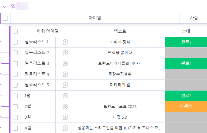Tick the checkbox for 필독리스트 1

(15, 42)
